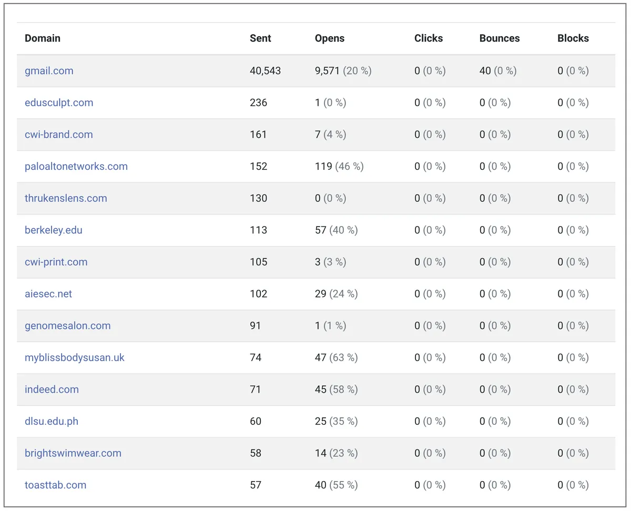
Task: Select the 236 sent value for edusculpt.com
Action: 259,103
